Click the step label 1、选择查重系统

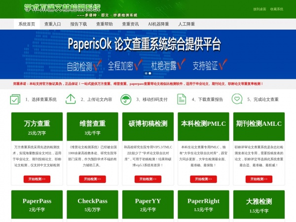[x=41, y=99]
